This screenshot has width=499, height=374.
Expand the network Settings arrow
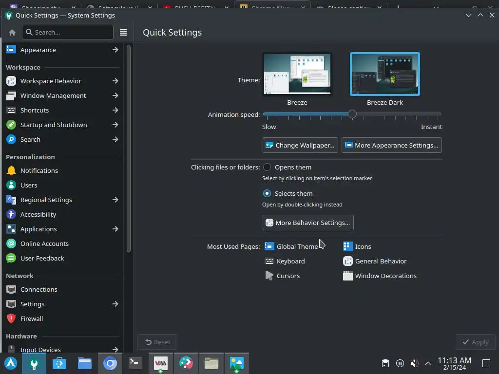[x=115, y=304]
